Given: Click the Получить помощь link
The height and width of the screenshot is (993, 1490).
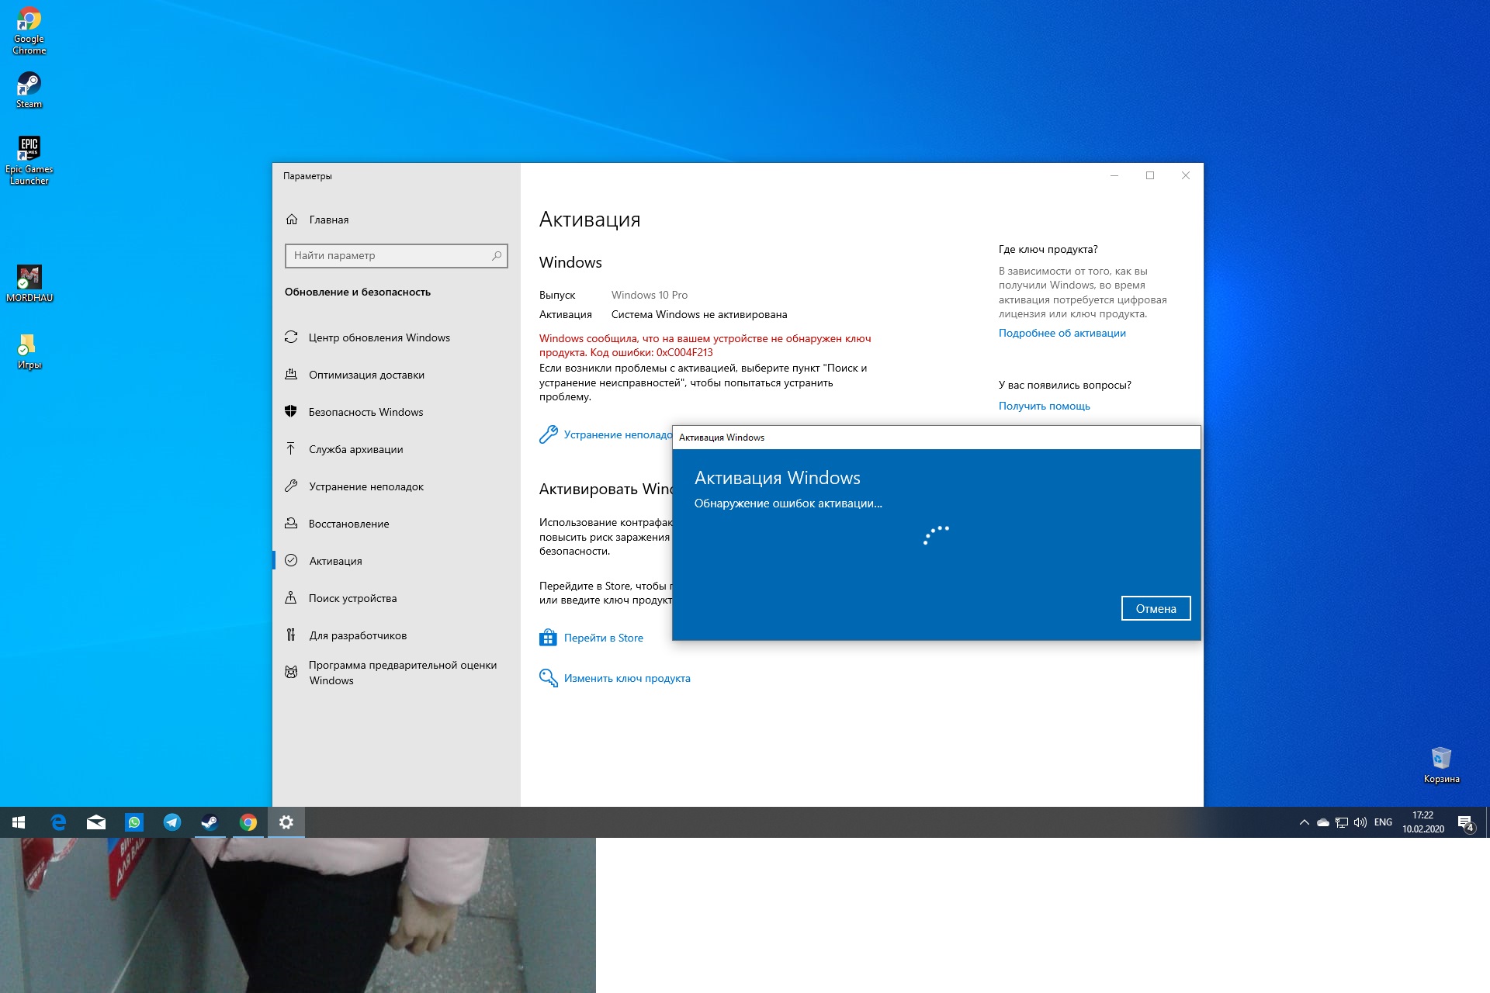Looking at the screenshot, I should coord(1044,406).
